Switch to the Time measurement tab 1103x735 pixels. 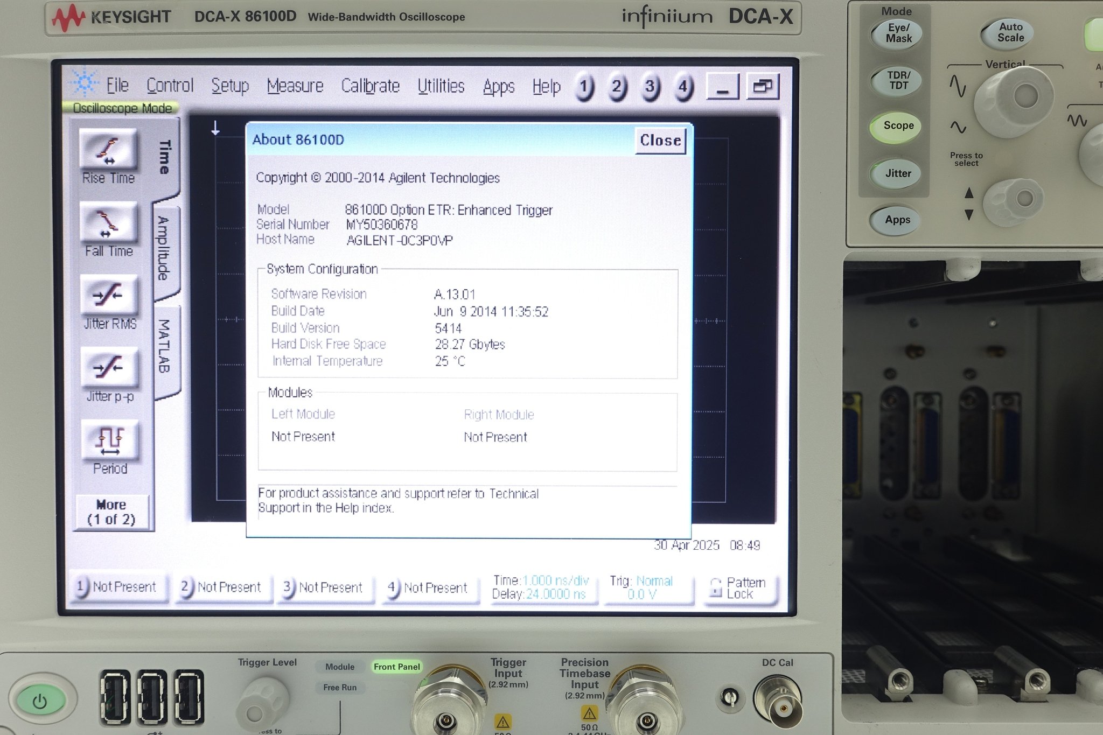click(166, 158)
